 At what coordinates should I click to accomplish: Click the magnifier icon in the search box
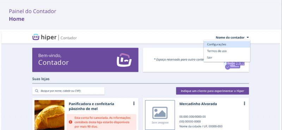[x=37, y=91]
